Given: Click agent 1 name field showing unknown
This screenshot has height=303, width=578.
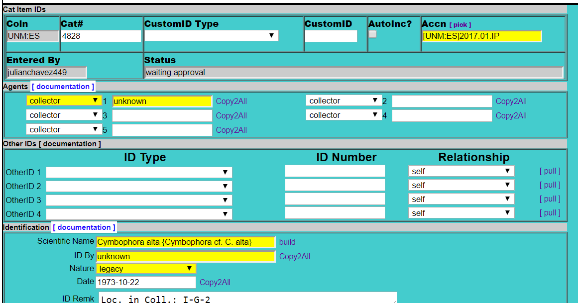Looking at the screenshot, I should click(162, 101).
